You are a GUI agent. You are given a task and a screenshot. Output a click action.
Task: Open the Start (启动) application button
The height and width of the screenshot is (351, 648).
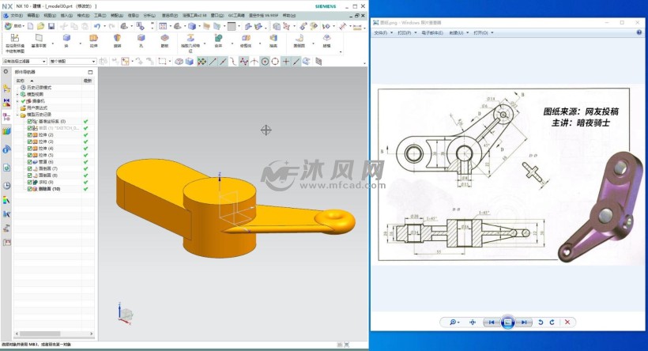pyautogui.click(x=13, y=26)
